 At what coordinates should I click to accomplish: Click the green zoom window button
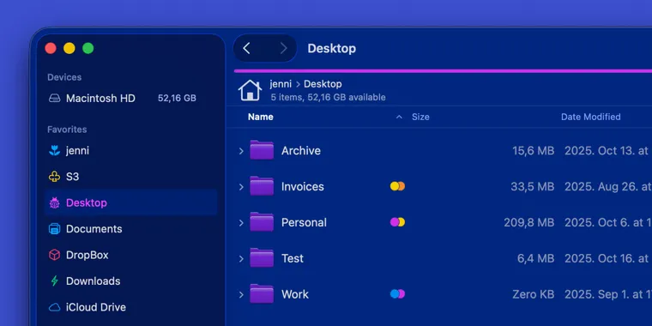(88, 48)
